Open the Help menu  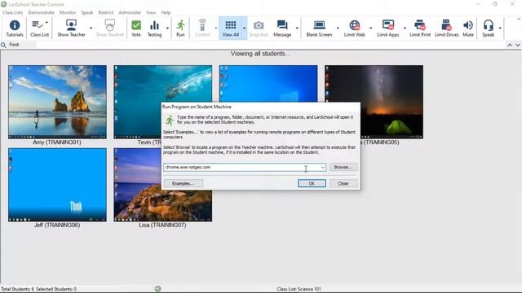coord(166,13)
